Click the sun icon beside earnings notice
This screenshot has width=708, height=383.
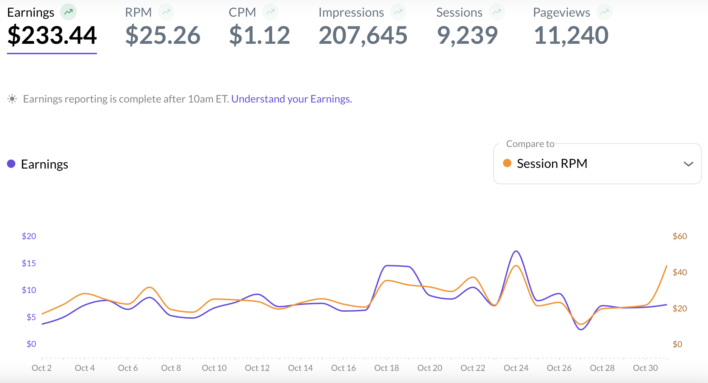coord(12,99)
